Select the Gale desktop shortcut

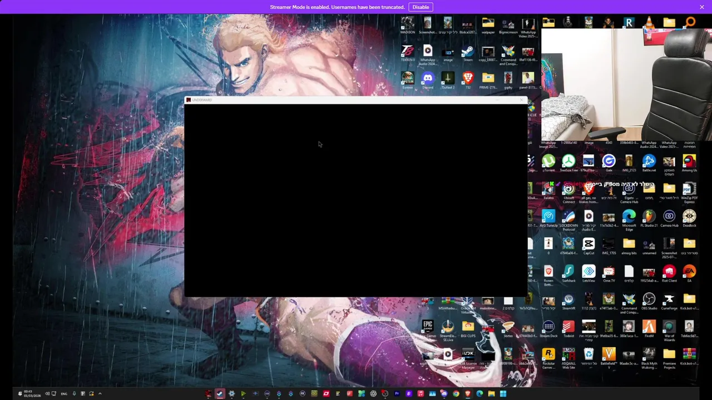click(x=609, y=164)
